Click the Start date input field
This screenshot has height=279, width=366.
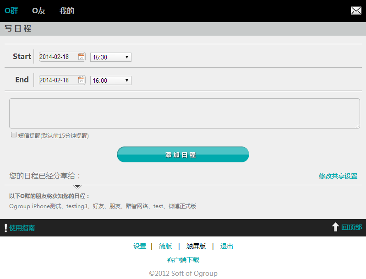pyautogui.click(x=58, y=57)
